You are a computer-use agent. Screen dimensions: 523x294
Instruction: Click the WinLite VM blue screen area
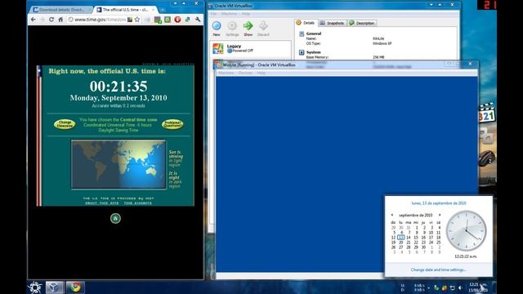346,174
